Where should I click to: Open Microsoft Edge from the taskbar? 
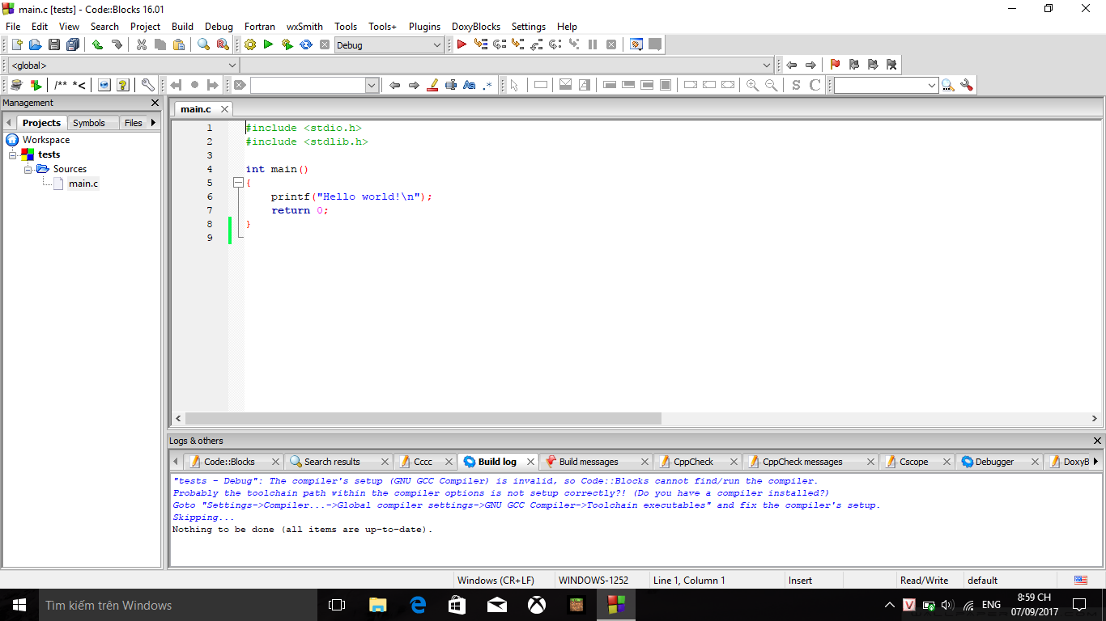(x=418, y=605)
